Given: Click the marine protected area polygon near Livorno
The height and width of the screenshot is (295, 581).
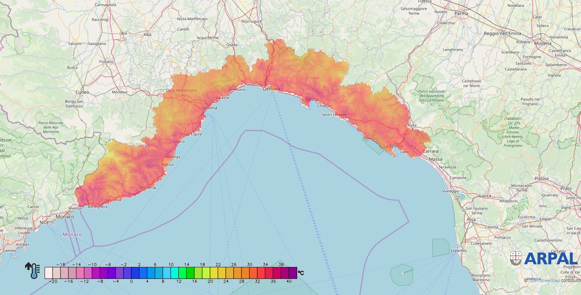Looking at the screenshot, I should [x=441, y=248].
